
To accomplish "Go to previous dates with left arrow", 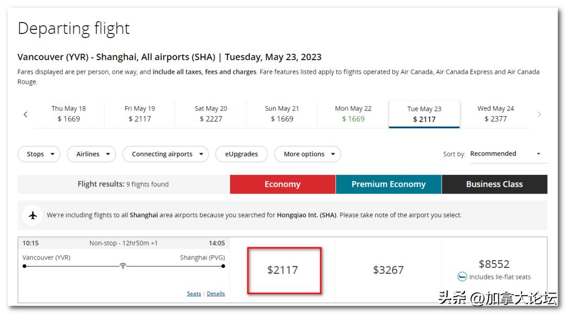I will (25, 114).
